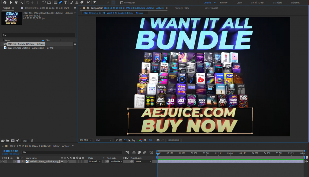
Task: Select the Clone Stamp tool
Action: pyautogui.click(x=77, y=2)
